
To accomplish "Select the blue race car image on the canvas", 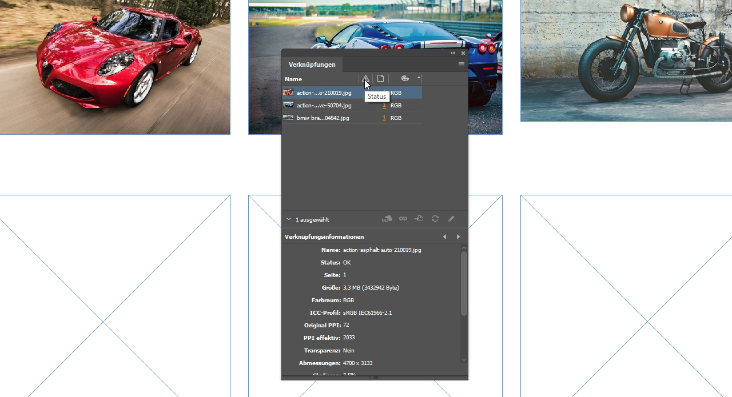I will tap(375, 24).
